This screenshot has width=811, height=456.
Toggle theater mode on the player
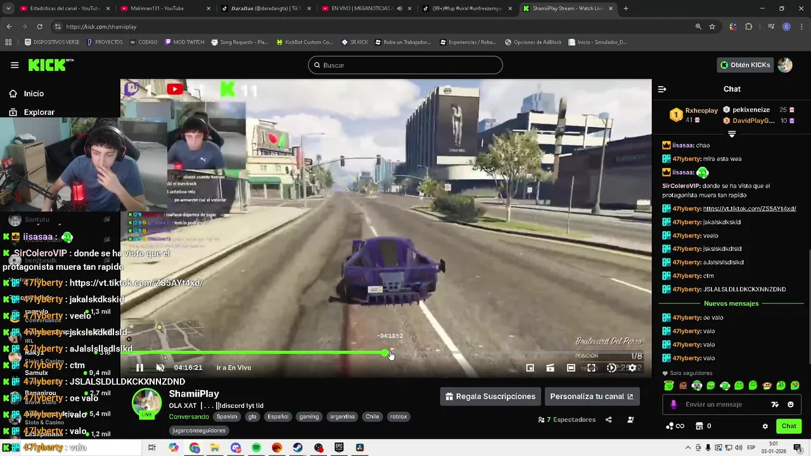[x=571, y=367]
